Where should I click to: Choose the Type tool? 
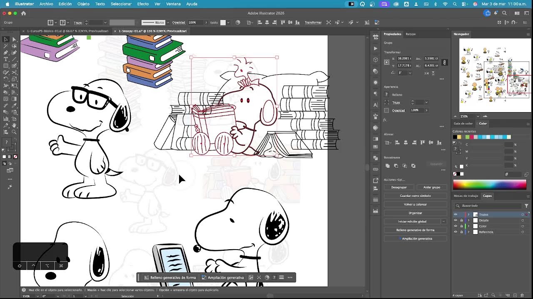click(6, 59)
